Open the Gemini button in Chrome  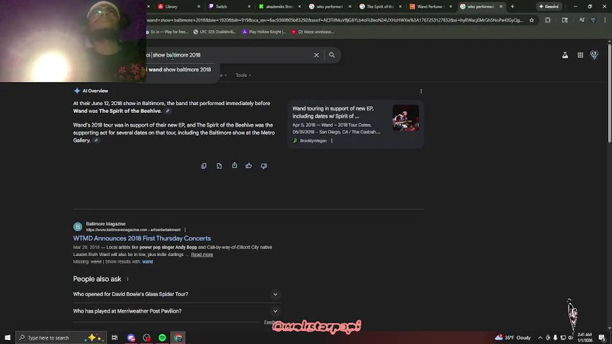(548, 7)
